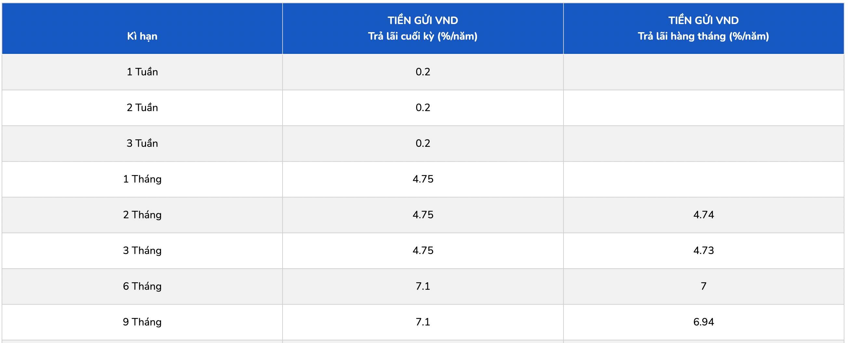Select the 4.75 rate for 1 Tháng
Screen dimensions: 848x343
pos(423,179)
